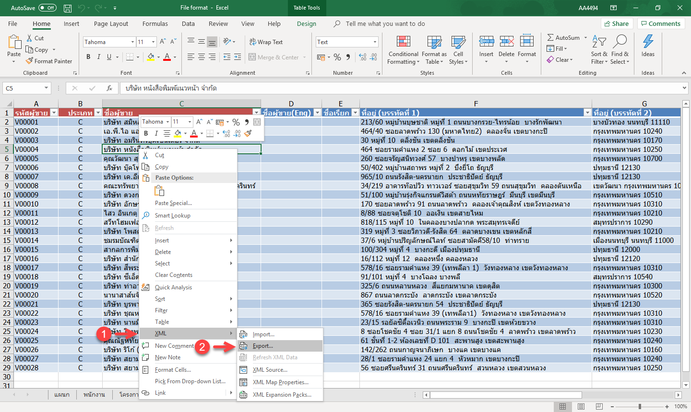
Task: Click the Save icon in title bar
Action: [x=68, y=8]
